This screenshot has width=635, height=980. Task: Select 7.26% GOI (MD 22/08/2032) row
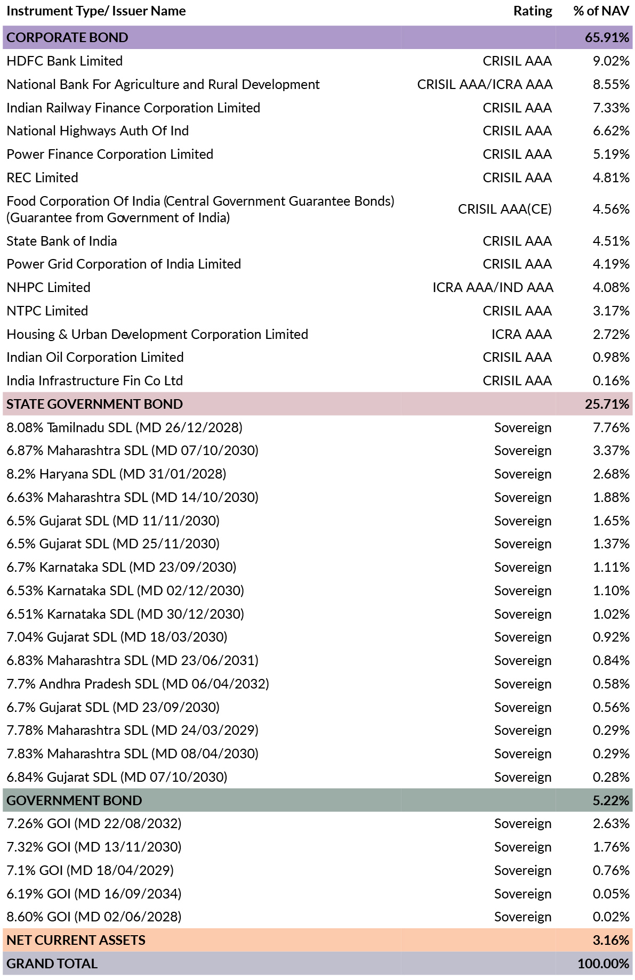click(94, 824)
